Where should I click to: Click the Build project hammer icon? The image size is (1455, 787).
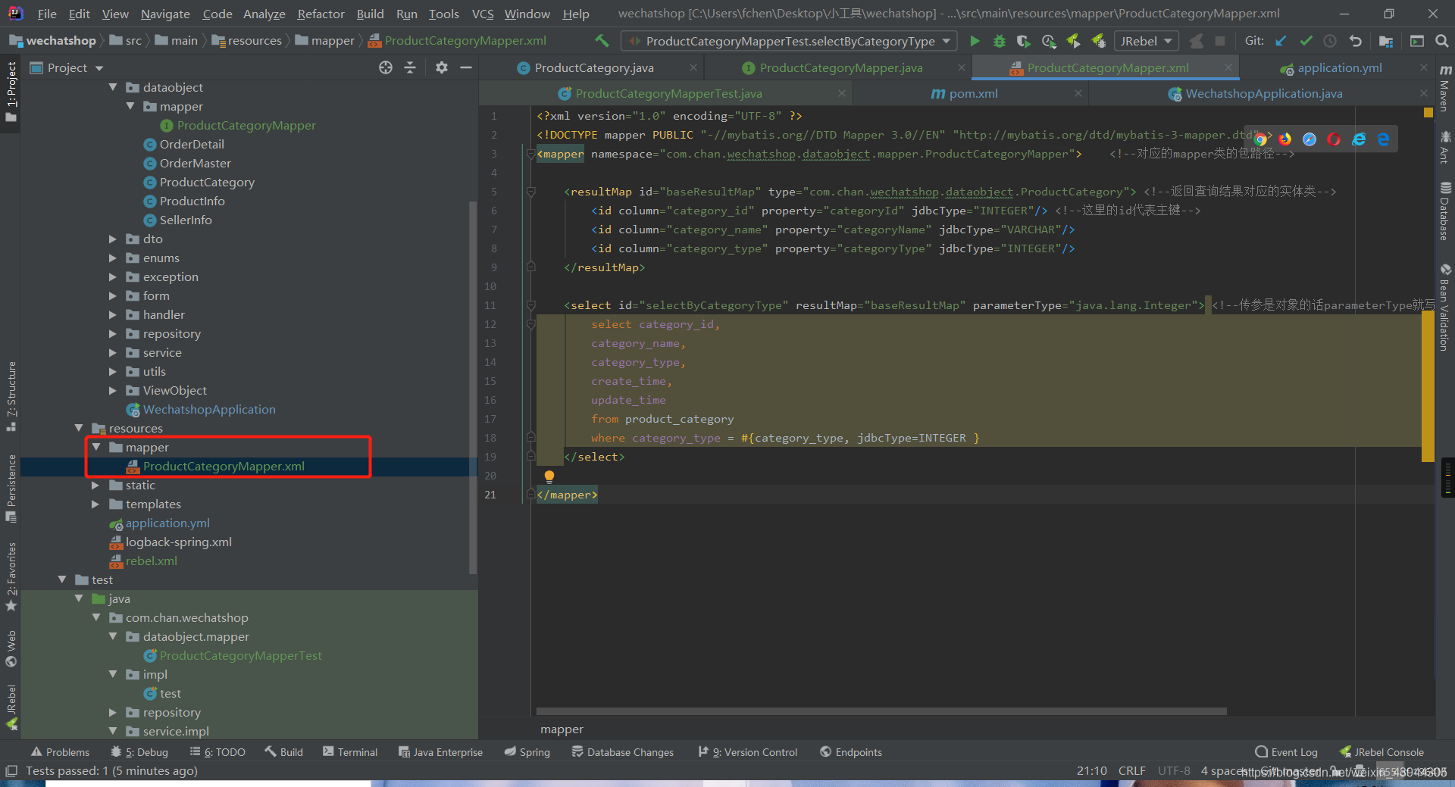pyautogui.click(x=602, y=41)
